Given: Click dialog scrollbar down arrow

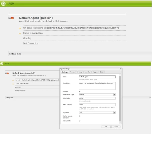Looking at the screenshot, I should (x=120, y=123).
